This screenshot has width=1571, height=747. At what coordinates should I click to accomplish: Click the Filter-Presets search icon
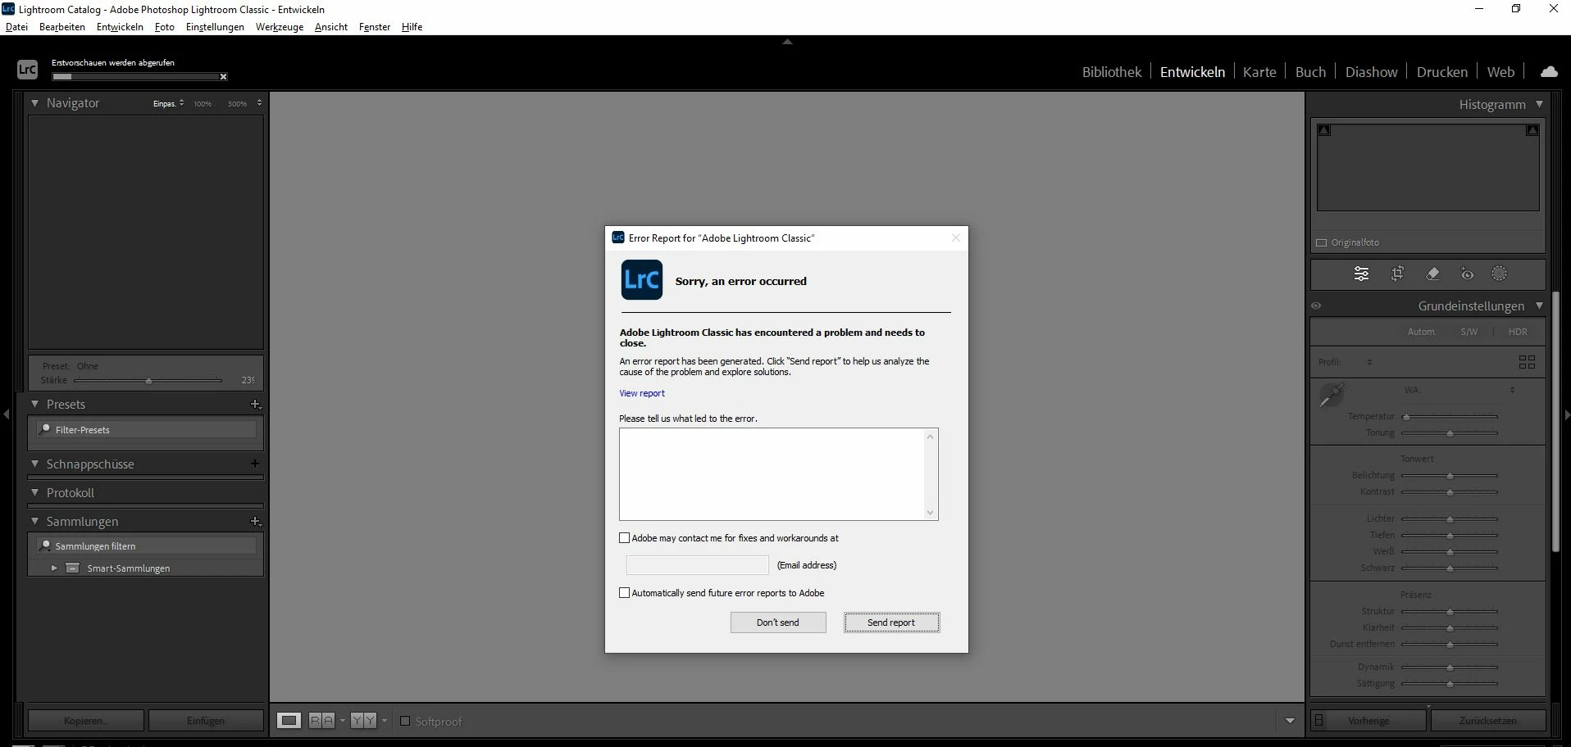click(x=46, y=429)
